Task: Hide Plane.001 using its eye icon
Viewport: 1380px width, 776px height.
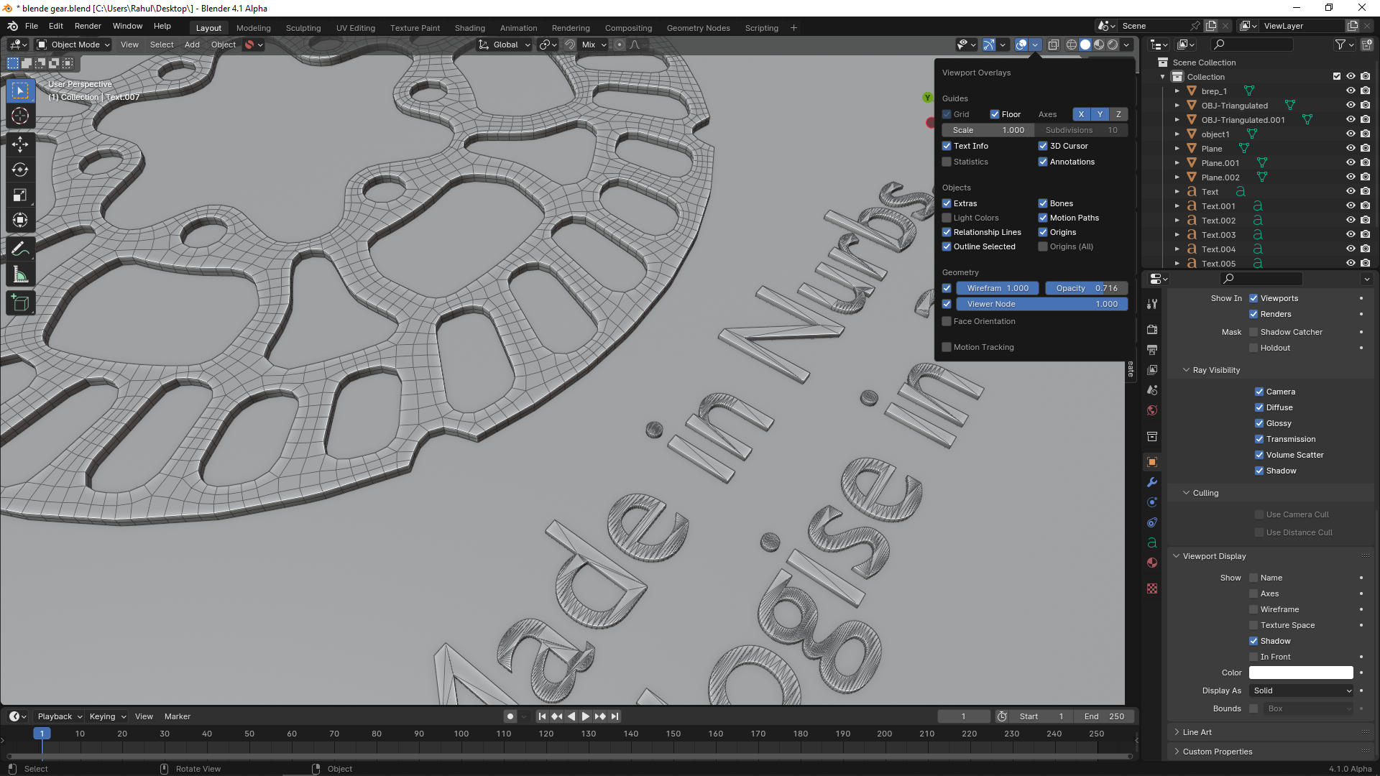Action: (x=1351, y=163)
